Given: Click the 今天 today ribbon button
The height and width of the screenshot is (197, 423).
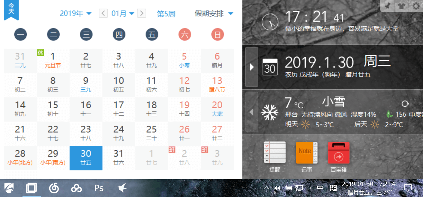Looking at the screenshot, I should click(11, 10).
